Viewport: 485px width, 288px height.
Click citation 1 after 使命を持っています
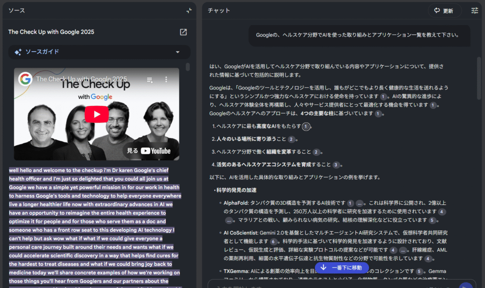(x=383, y=96)
